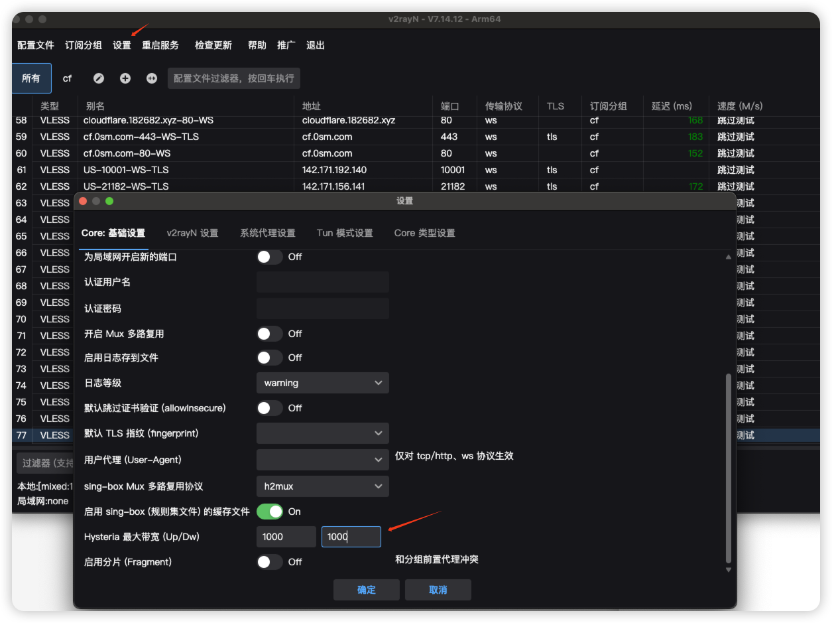Open sing-box Mux h2mux protocol dropdown
This screenshot has width=832, height=623.
coord(322,486)
